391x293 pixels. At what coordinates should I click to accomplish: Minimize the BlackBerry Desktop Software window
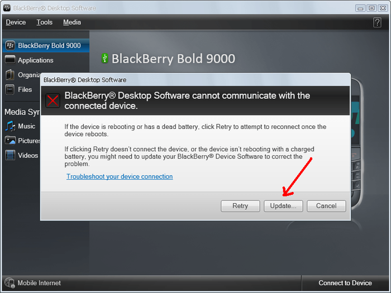click(x=360, y=8)
